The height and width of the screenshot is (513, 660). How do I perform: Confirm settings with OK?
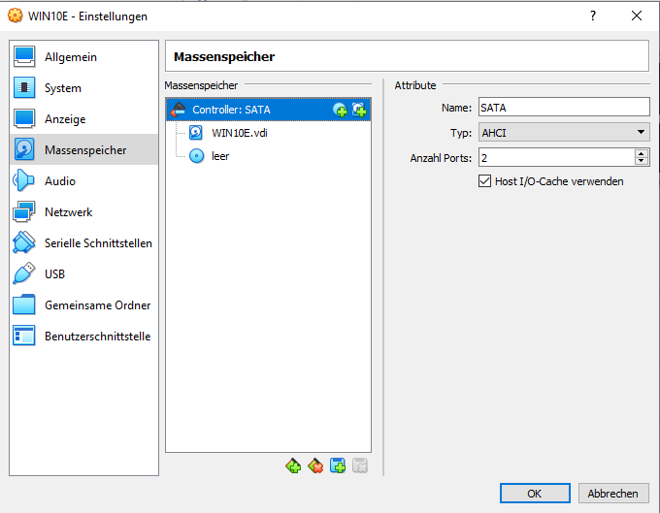tap(535, 494)
